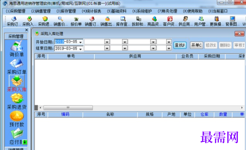Close the 采购入库处理 window
The image size is (246, 150).
tap(239, 34)
